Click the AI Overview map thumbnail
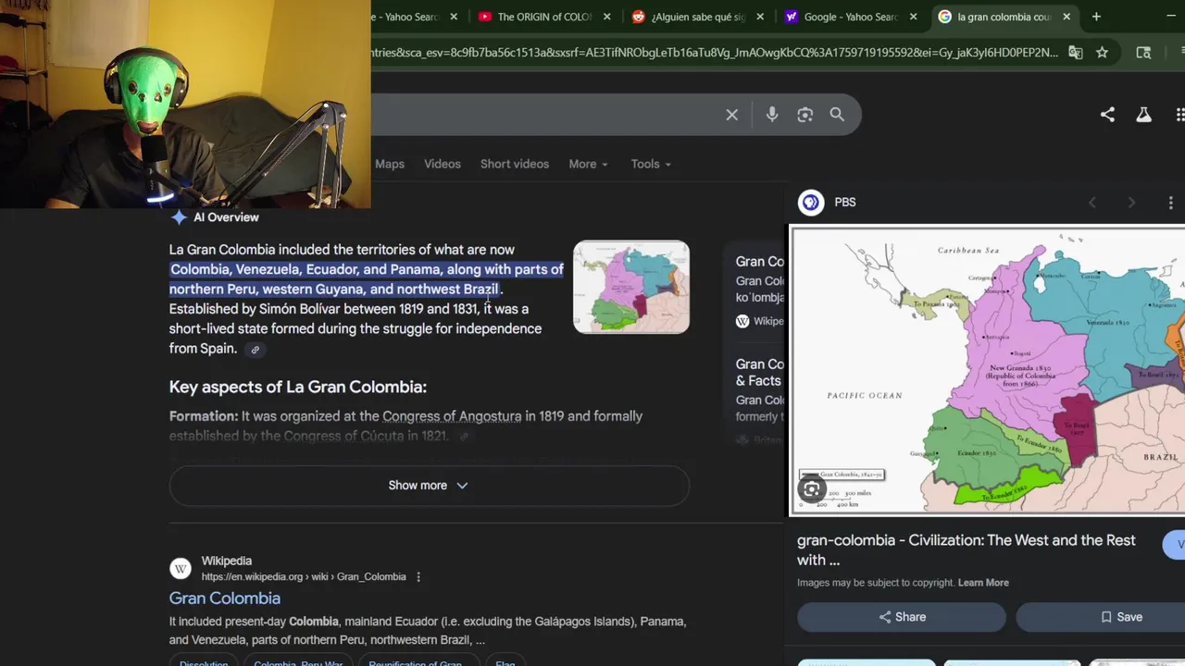 click(631, 287)
